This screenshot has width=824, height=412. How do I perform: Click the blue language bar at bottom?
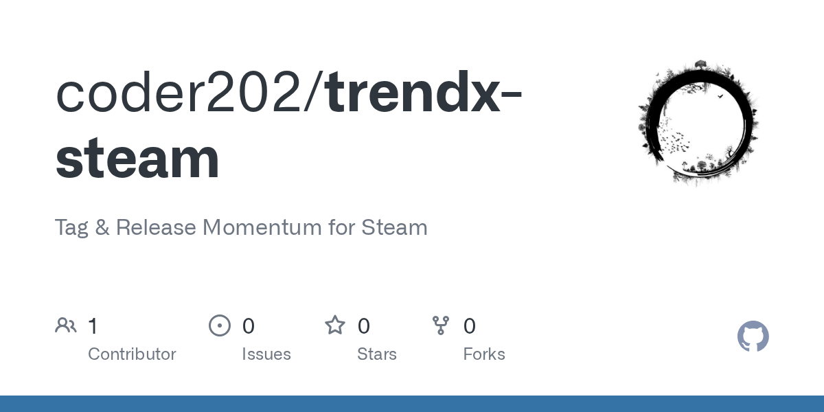(412, 404)
